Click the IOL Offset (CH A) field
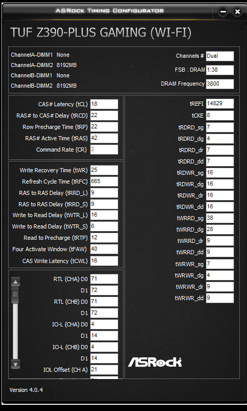247x411 pixels. pos(104,370)
